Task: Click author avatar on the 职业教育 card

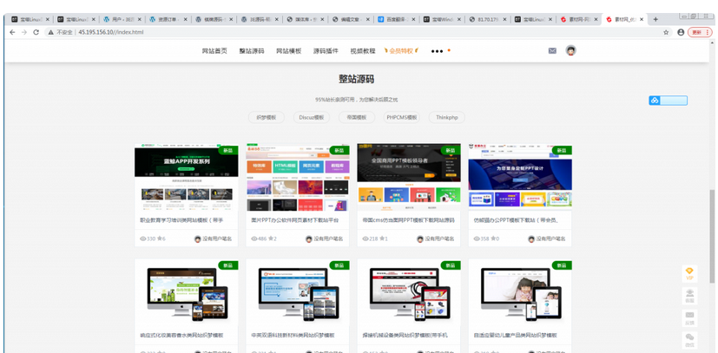Action: coord(197,239)
